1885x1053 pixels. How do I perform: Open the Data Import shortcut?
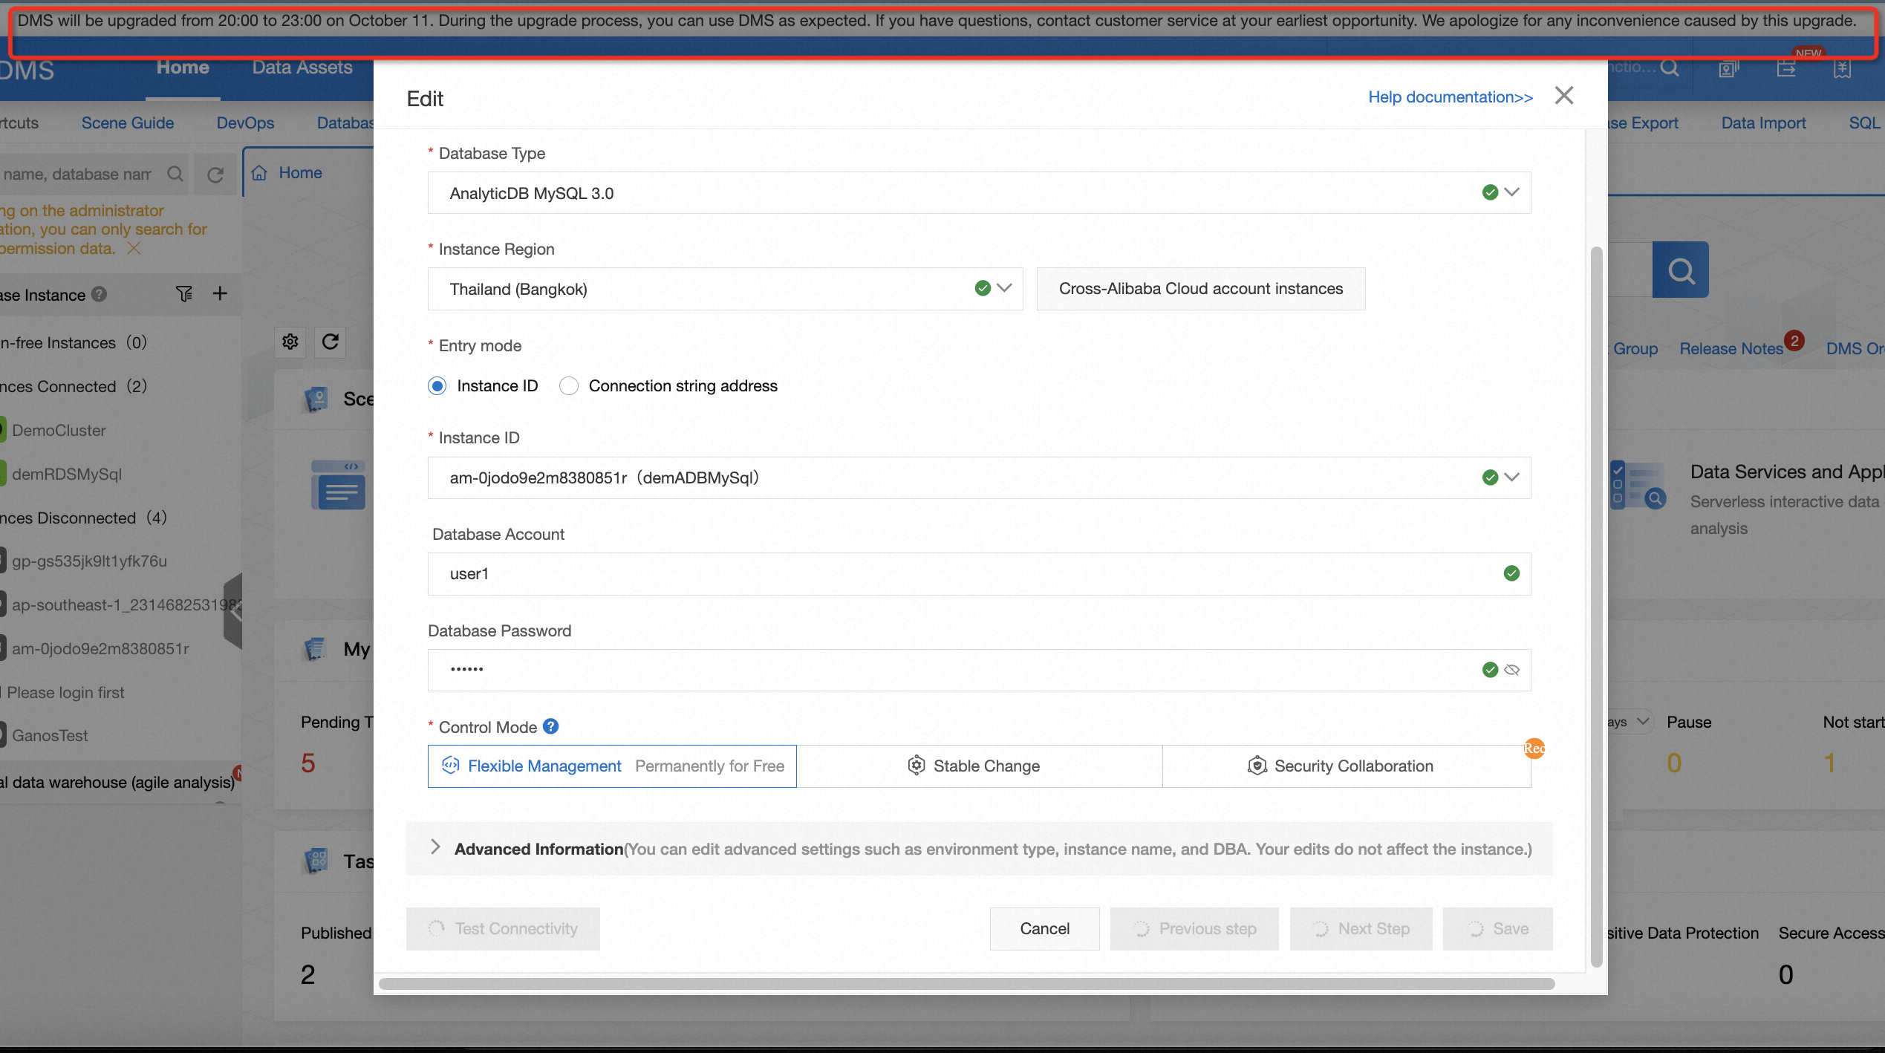click(x=1763, y=123)
